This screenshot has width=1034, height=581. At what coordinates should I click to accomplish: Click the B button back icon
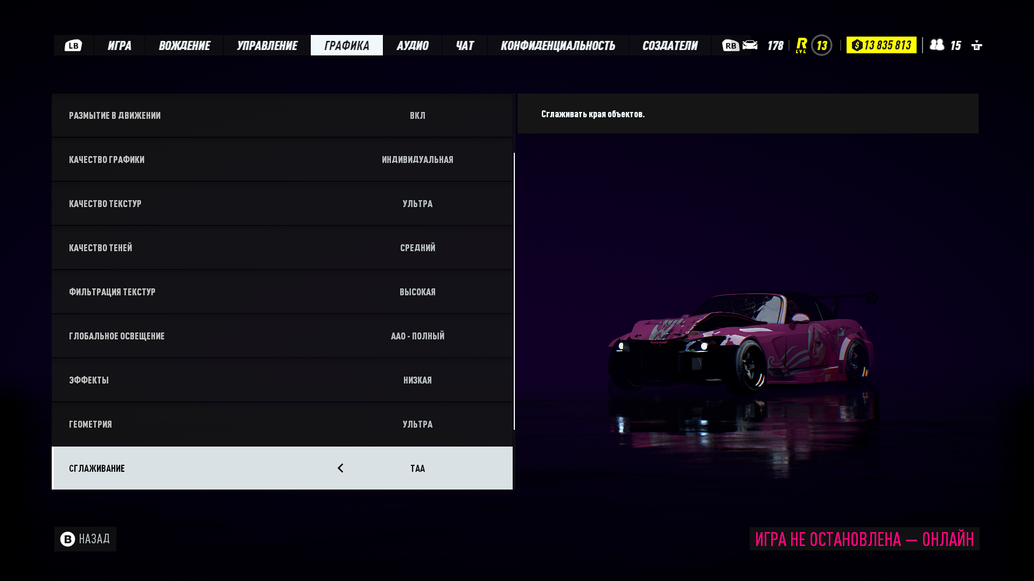68,539
